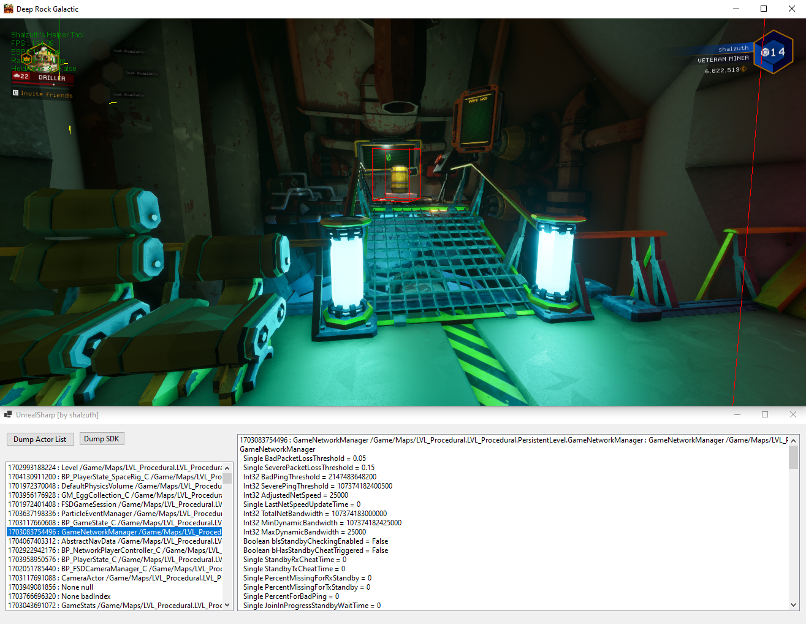Click the StandbyRxCheatTime = 0 line

295,560
